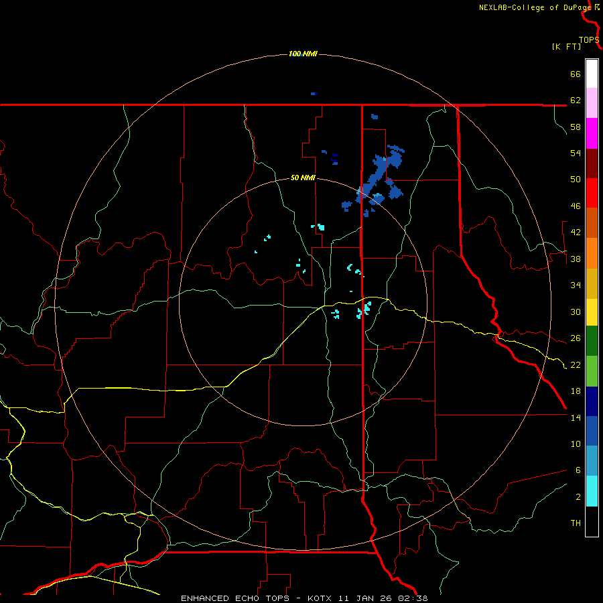Click the legend value "22"
This screenshot has height=603, width=603.
coord(576,364)
